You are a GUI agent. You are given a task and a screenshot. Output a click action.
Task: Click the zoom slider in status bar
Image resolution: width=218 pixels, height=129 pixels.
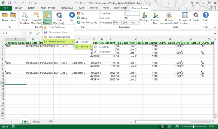click(x=193, y=127)
